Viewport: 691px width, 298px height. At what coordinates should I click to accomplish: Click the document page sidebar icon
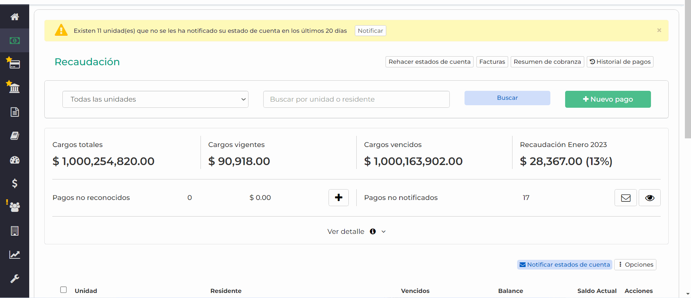click(x=14, y=112)
